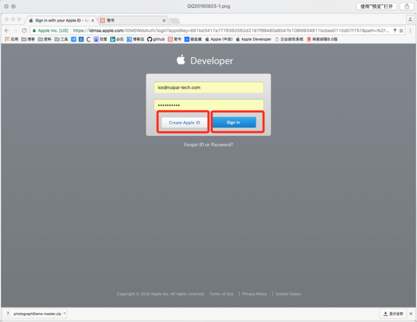The width and height of the screenshot is (417, 322).
Task: Open the blue square bookmark after 工具
Action: coord(74,39)
